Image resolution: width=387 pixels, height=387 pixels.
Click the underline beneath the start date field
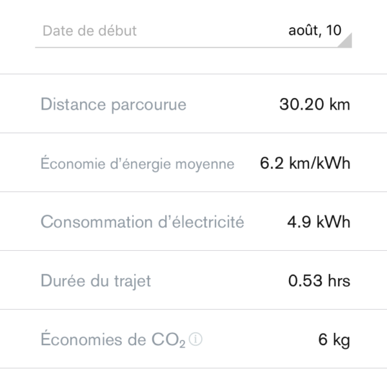[193, 48]
